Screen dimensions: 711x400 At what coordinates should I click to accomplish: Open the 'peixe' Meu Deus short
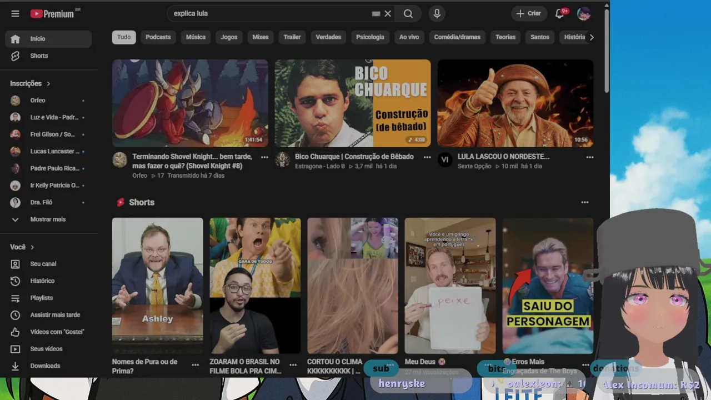pos(450,286)
